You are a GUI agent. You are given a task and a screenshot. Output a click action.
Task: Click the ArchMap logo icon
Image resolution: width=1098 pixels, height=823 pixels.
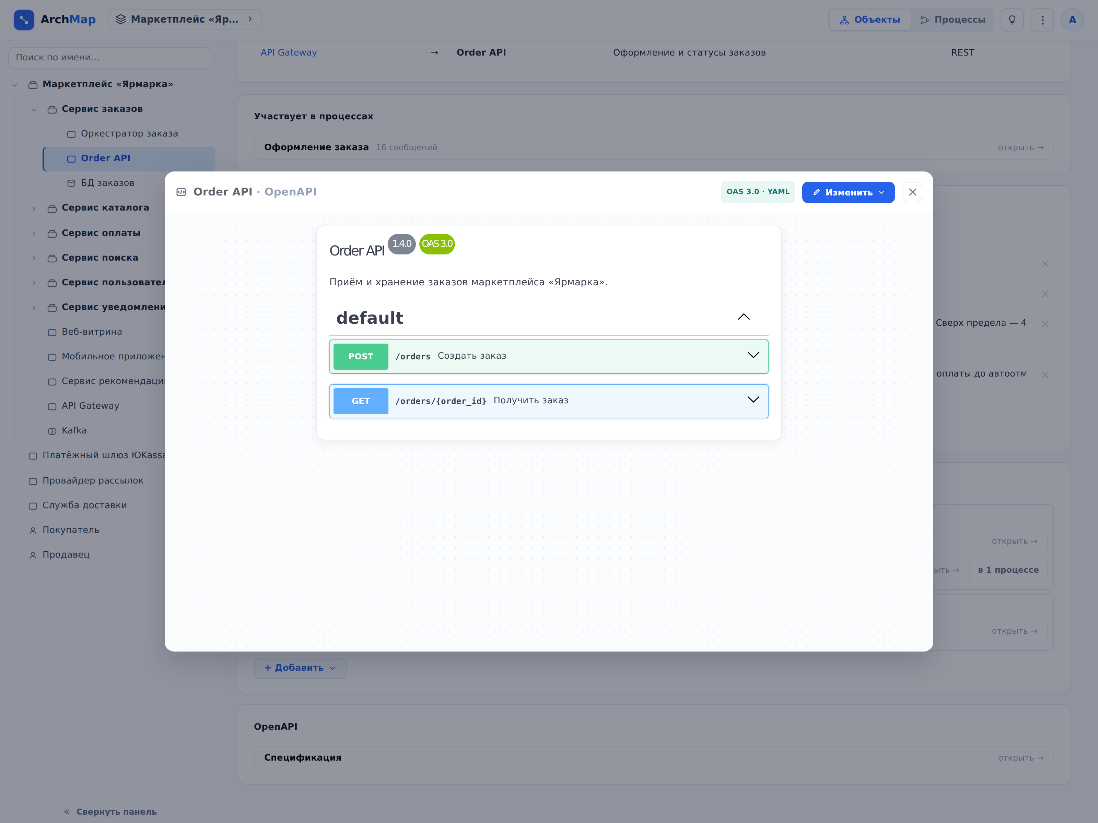click(x=24, y=20)
